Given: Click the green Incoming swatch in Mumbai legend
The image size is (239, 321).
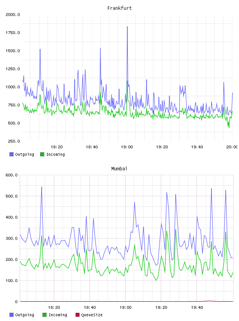Looking at the screenshot, I should (x=44, y=315).
